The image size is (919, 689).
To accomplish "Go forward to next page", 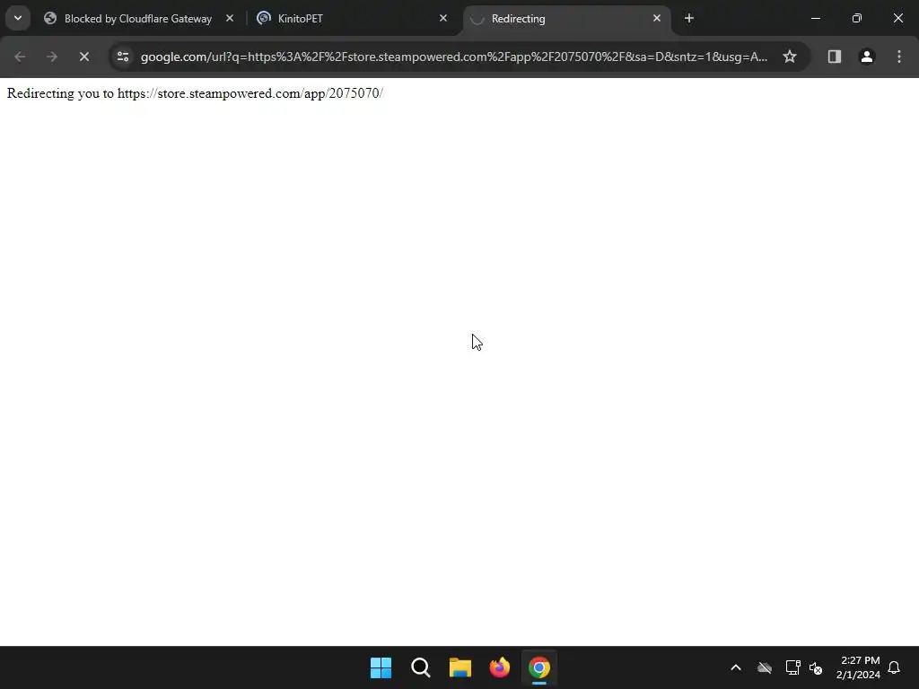I will coord(52,57).
